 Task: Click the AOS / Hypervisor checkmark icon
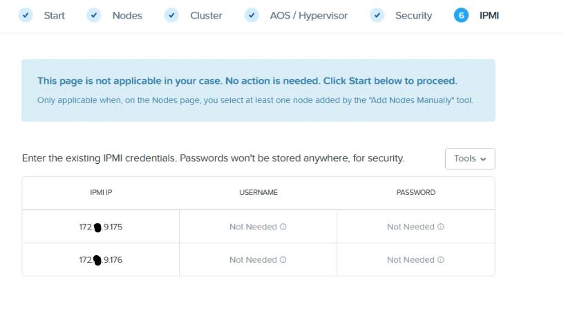tap(252, 15)
